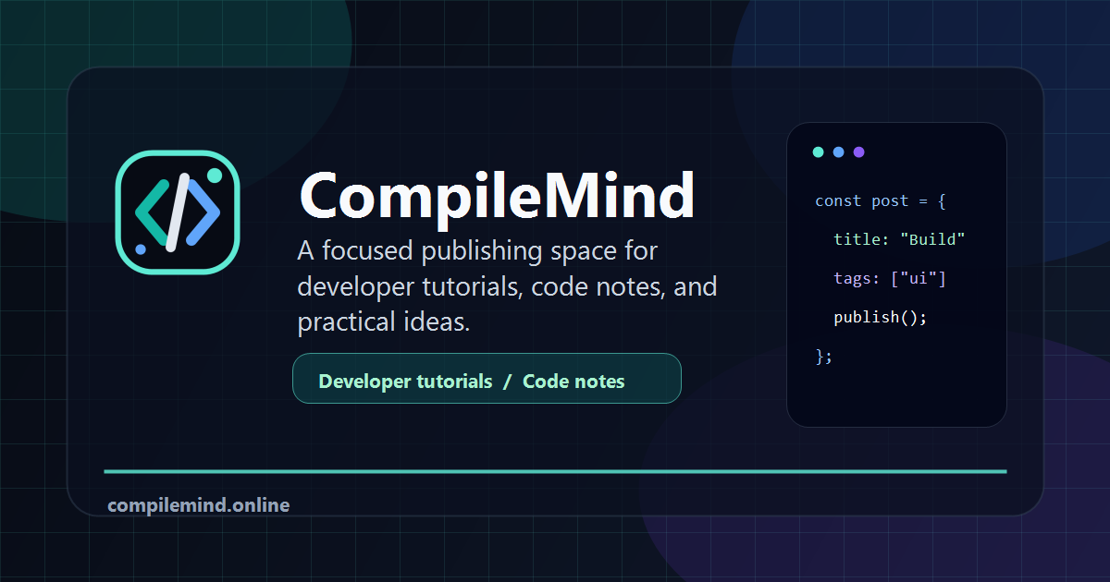Click the closing "};" code line

click(x=824, y=356)
